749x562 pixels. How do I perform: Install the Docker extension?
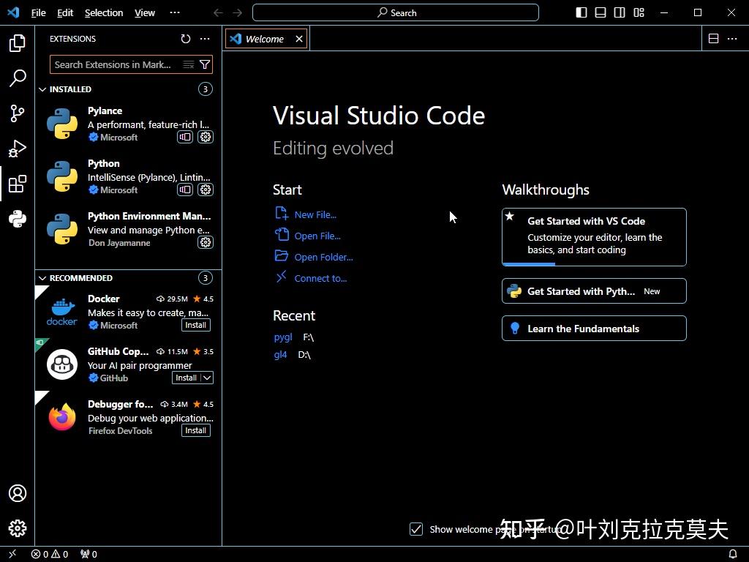(196, 325)
